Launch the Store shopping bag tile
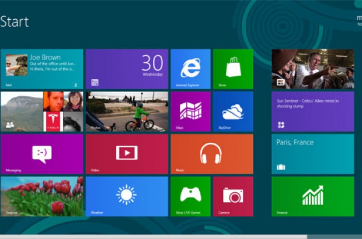Viewport: 362px width, 239px height. tap(233, 69)
